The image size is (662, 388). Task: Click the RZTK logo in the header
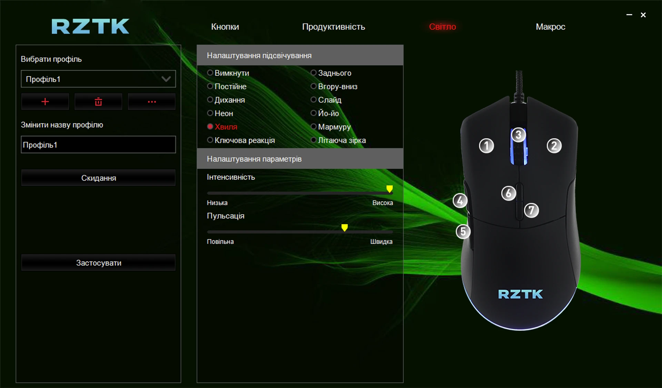click(90, 27)
